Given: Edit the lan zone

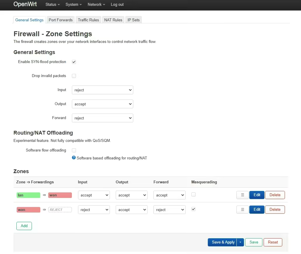Looking at the screenshot, I should pyautogui.click(x=257, y=195).
